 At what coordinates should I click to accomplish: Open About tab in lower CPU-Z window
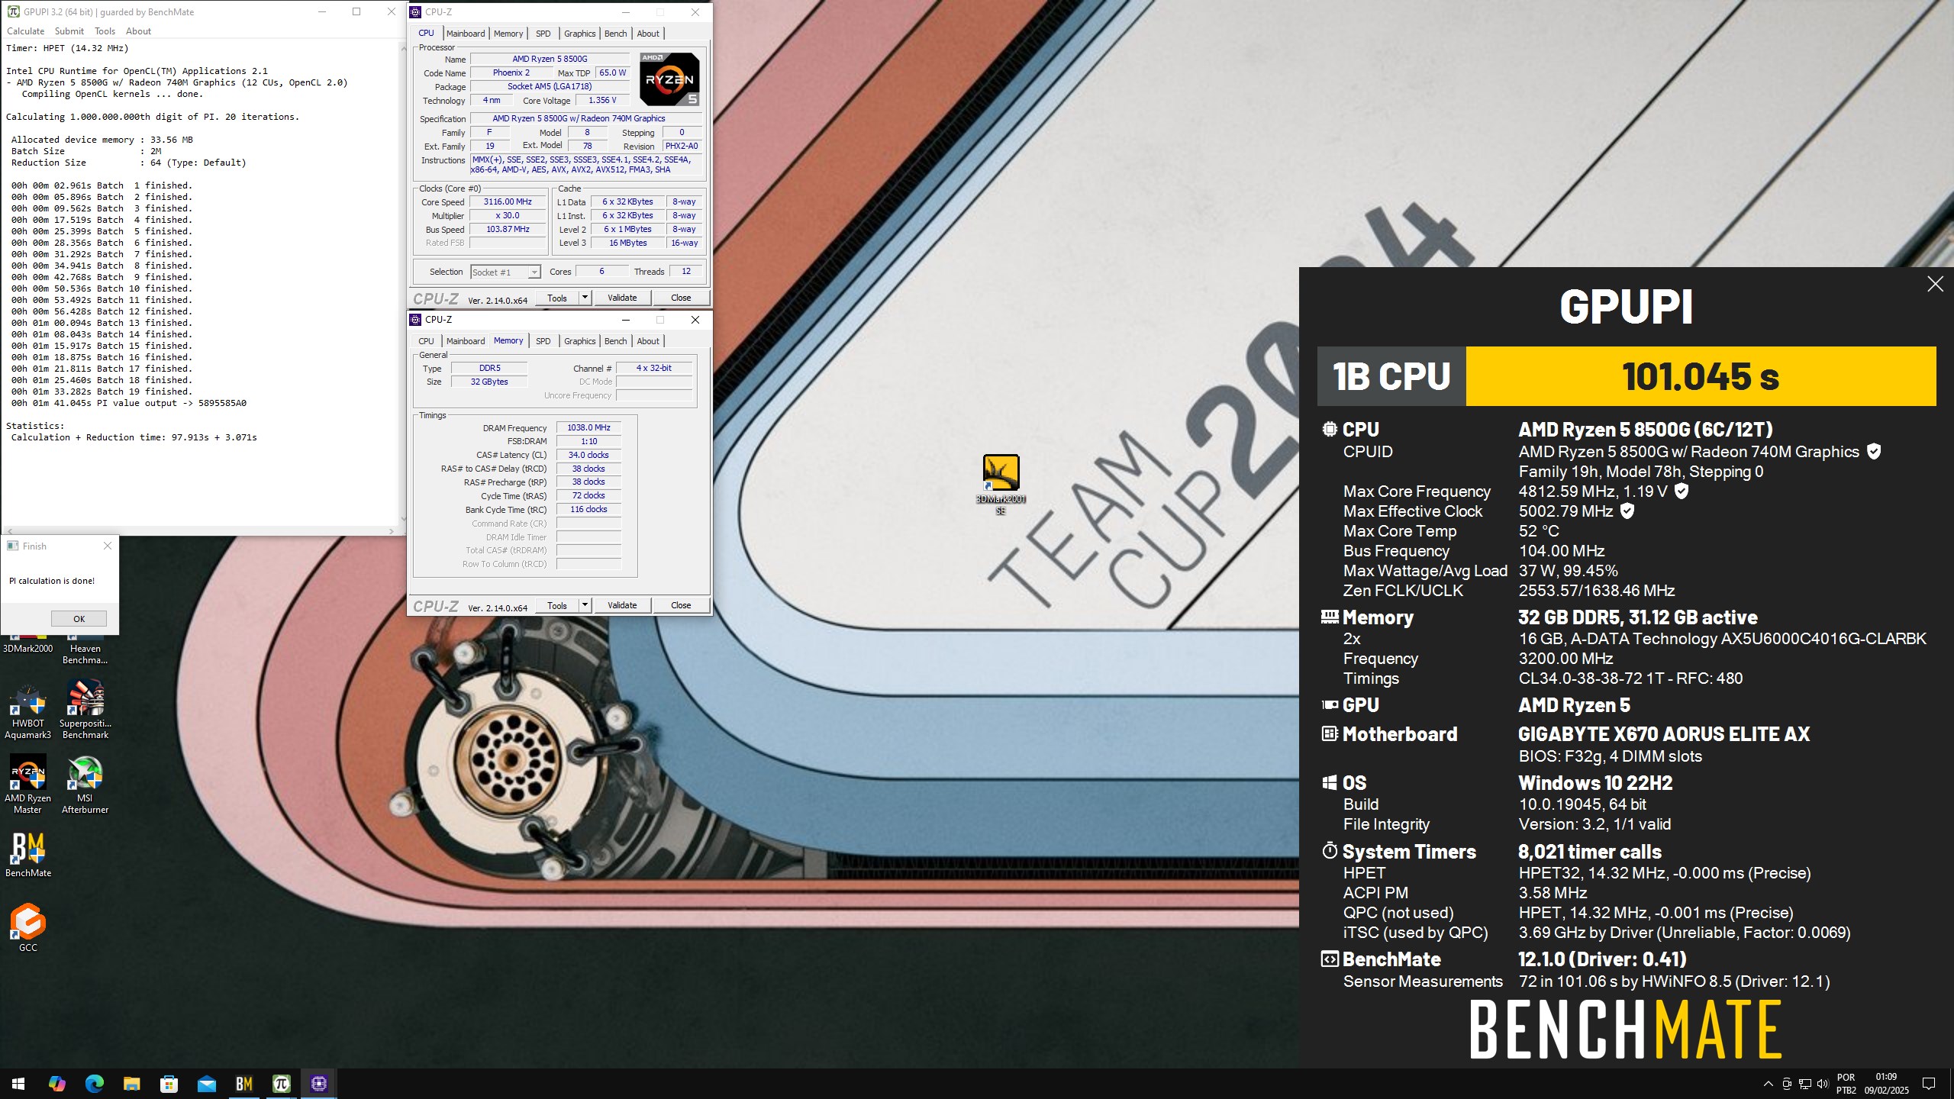[648, 341]
